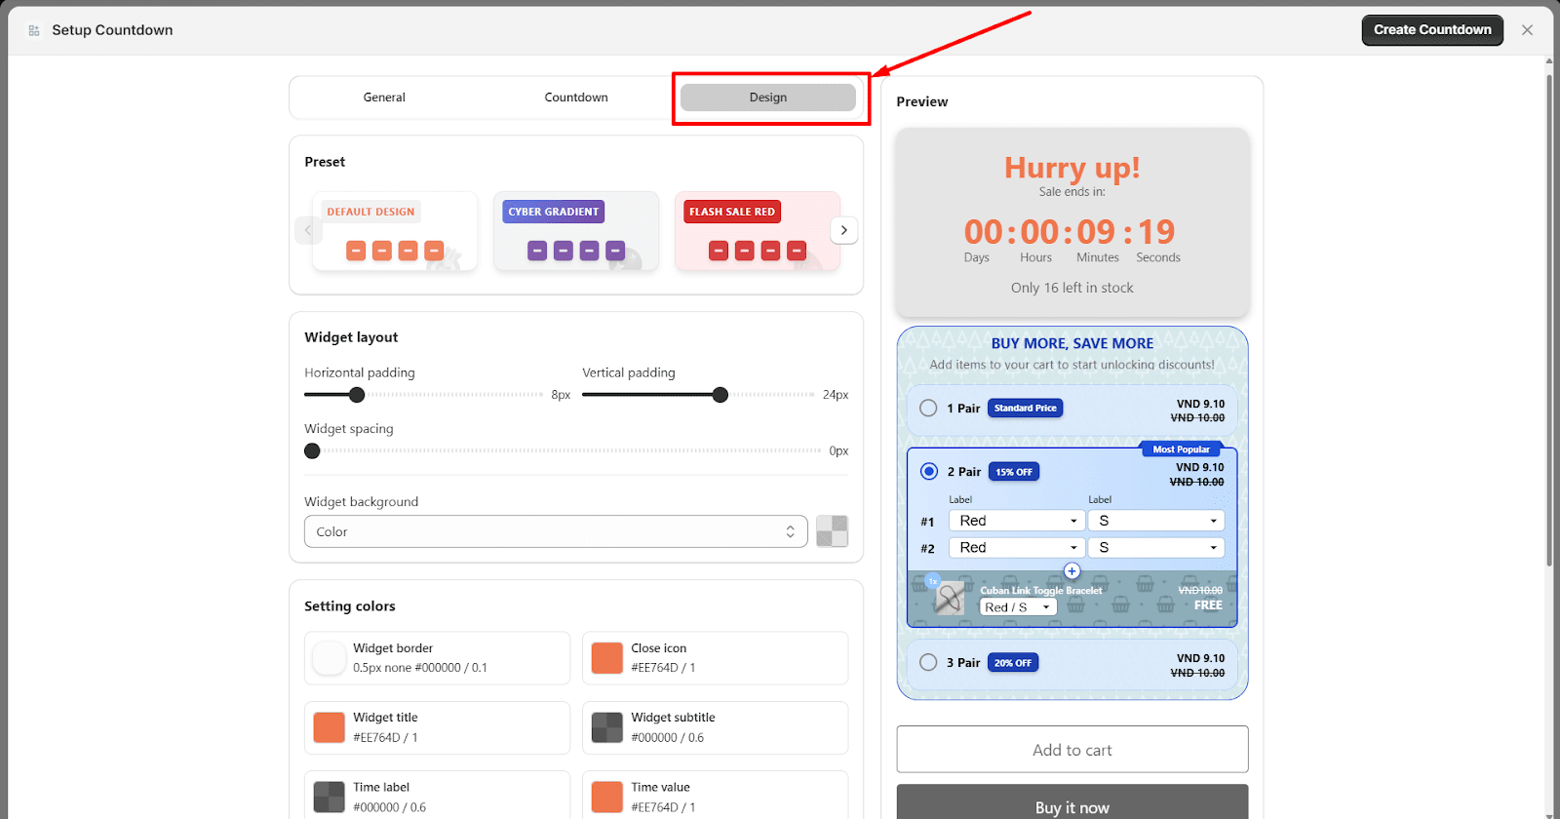Open the #2 Red color dropdown
The width and height of the screenshot is (1560, 819).
(x=1017, y=548)
